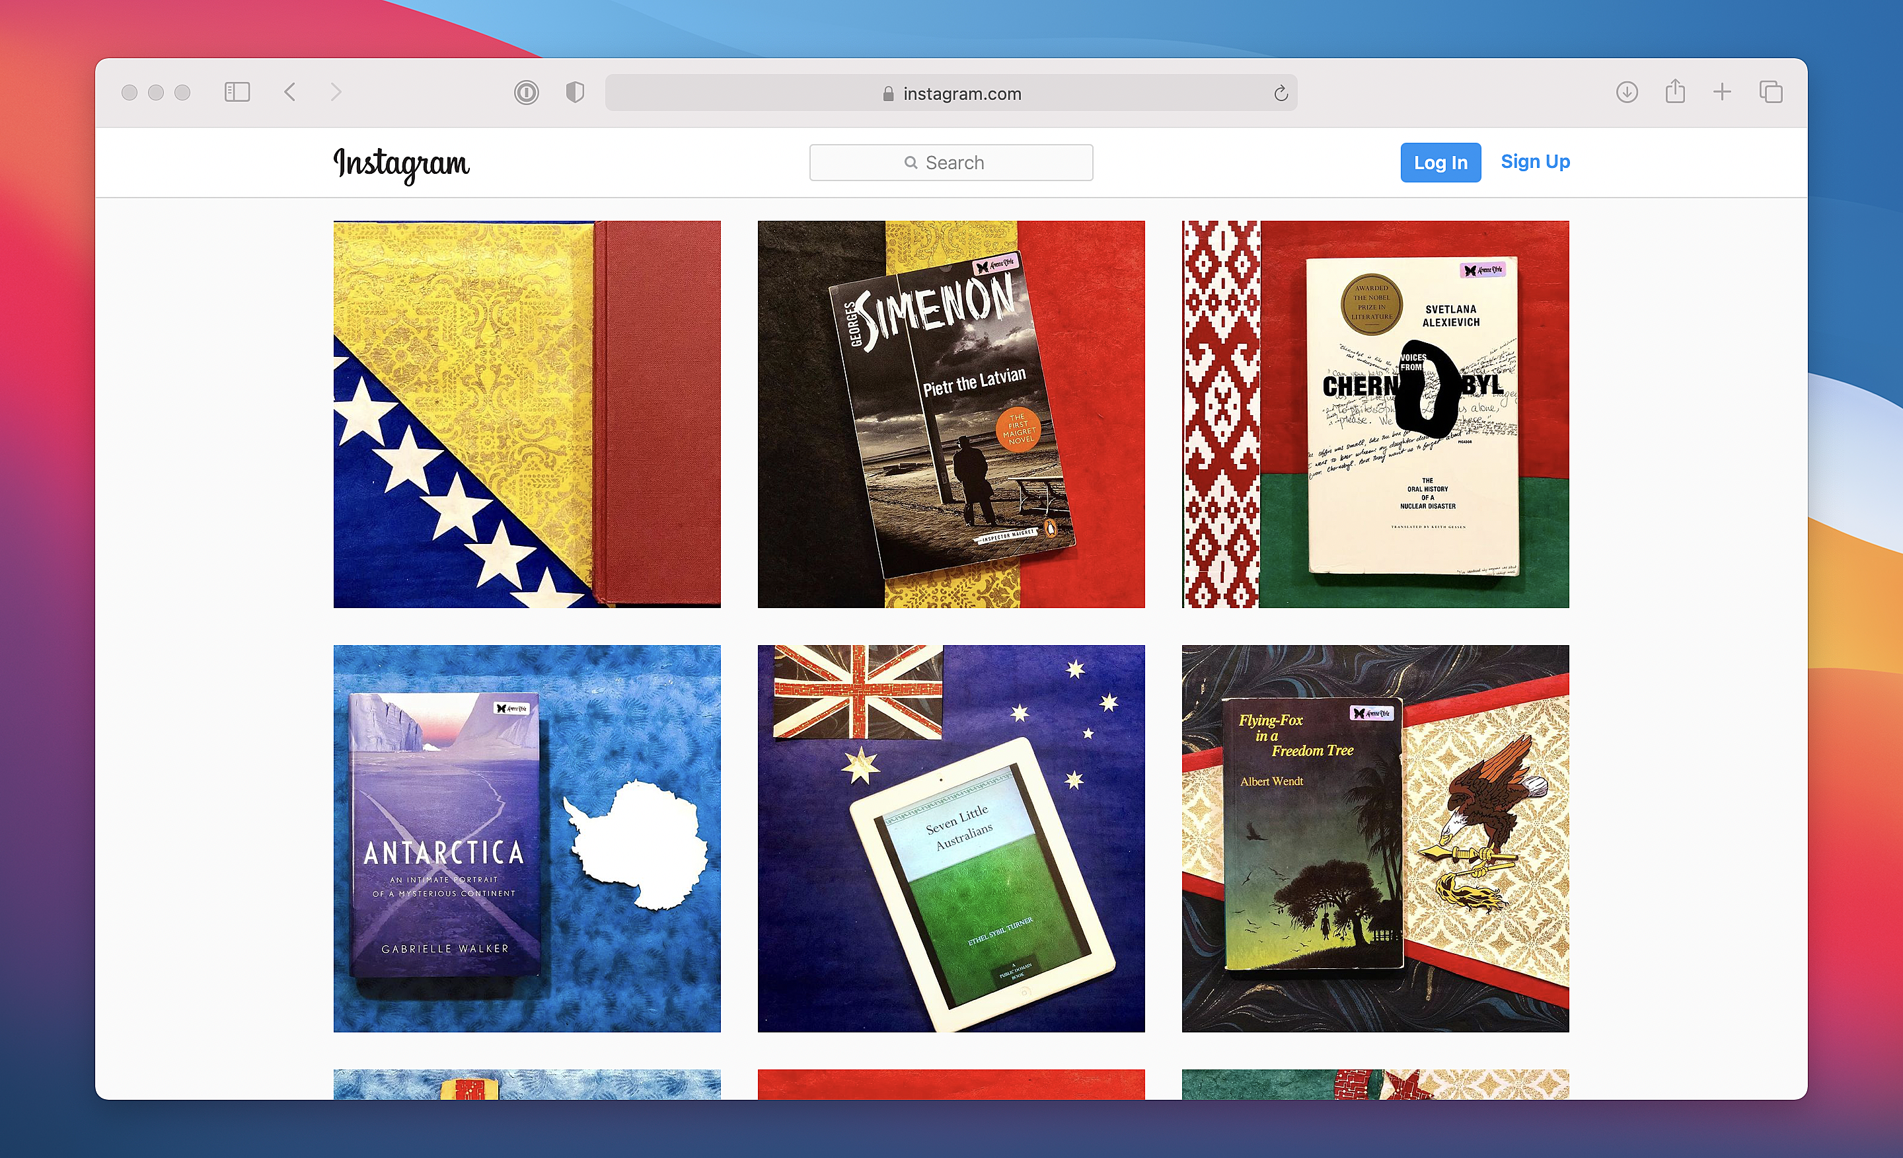This screenshot has width=1903, height=1158.
Task: Click the magnifier icon in Search
Action: [x=911, y=162]
